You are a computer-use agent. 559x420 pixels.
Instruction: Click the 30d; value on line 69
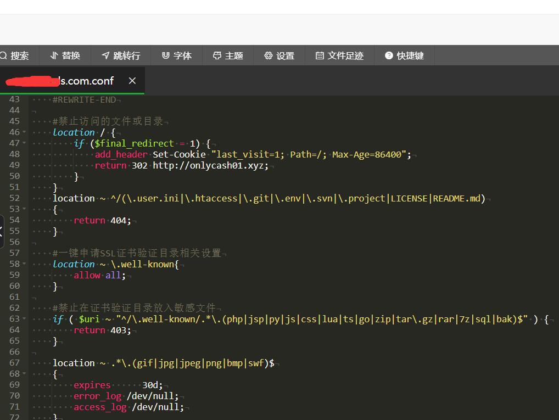coord(153,385)
